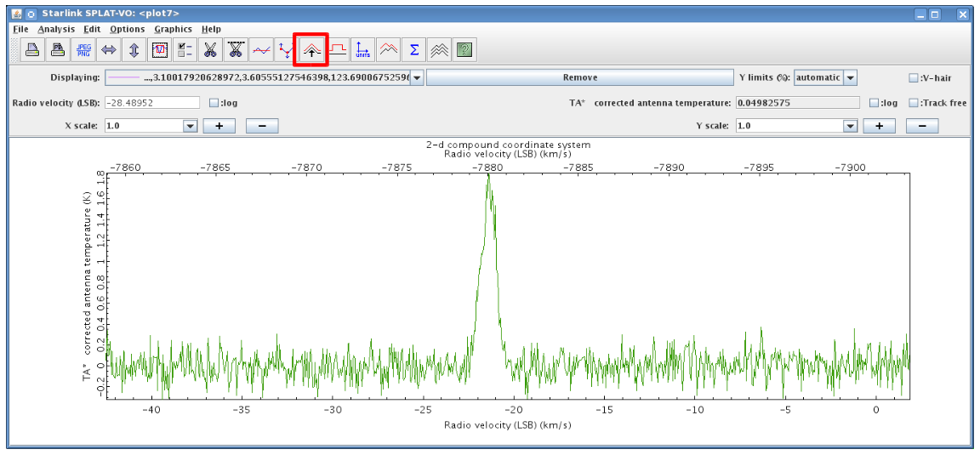
Task: Open plot configuration checklist icon
Action: click(185, 50)
